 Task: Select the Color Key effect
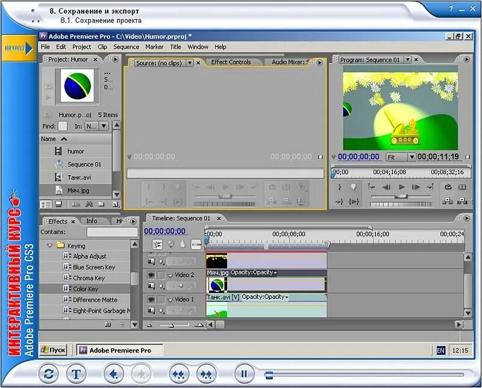point(85,289)
